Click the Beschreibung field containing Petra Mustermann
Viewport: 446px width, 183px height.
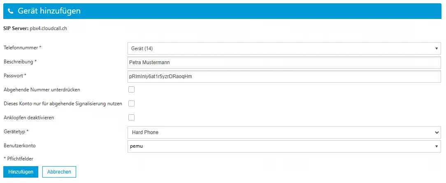(x=284, y=63)
